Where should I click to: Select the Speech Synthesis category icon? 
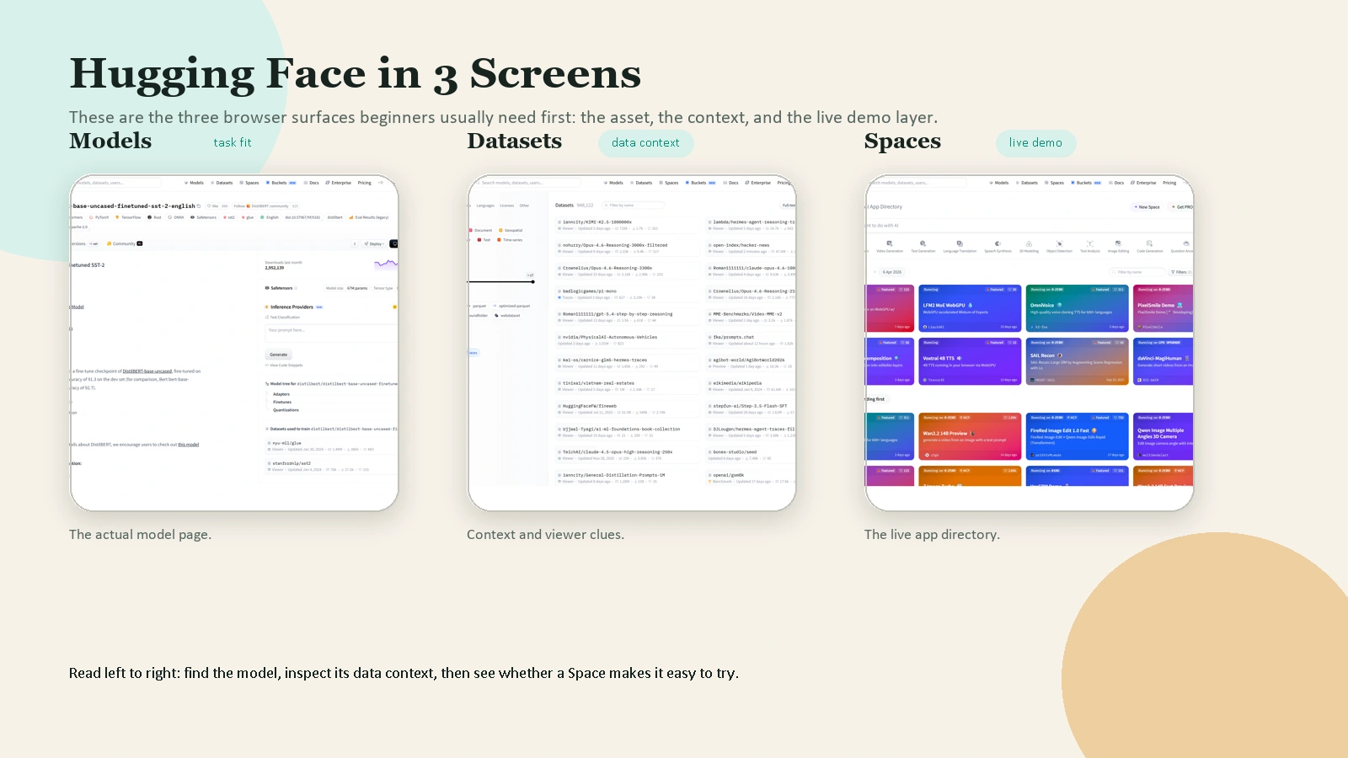998,245
